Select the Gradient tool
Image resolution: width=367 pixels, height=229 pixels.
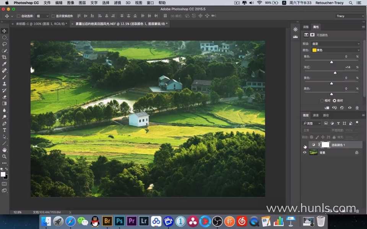4,103
